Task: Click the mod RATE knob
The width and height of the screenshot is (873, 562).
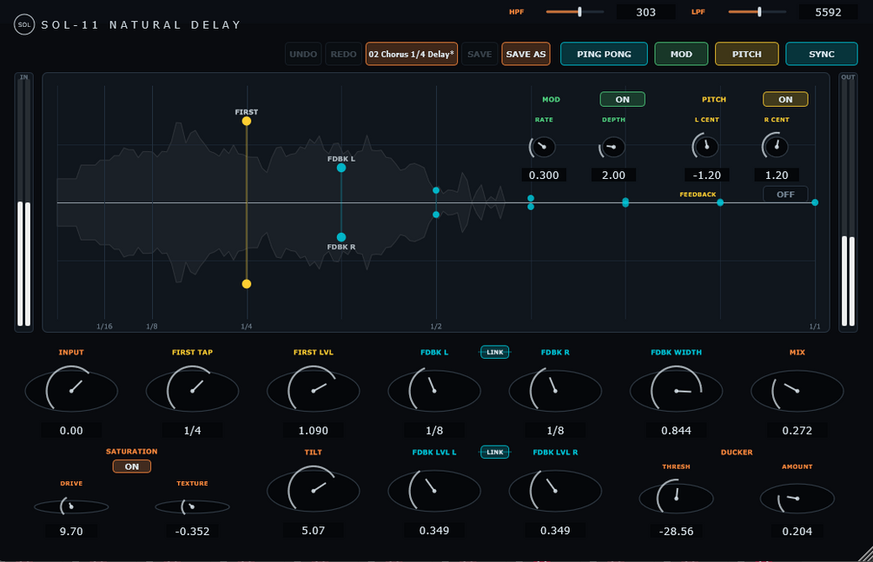Action: point(543,147)
